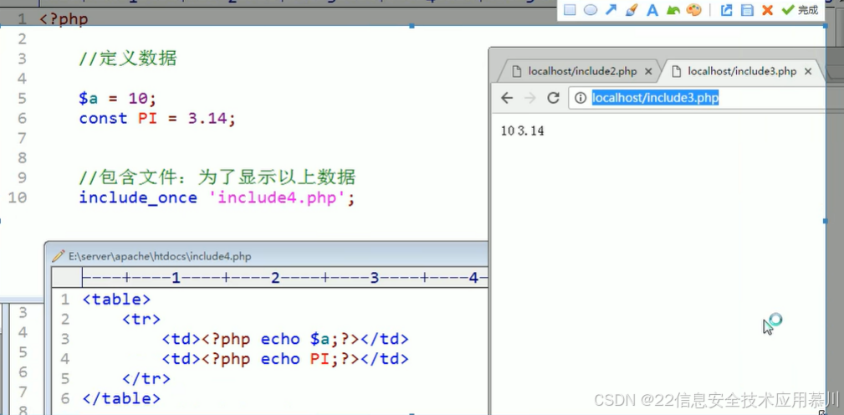Click the comment //包含文件 on line 9

pos(217,177)
